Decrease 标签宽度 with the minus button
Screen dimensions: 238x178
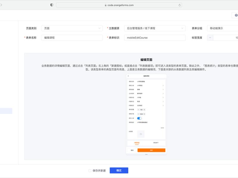[x=210, y=38]
